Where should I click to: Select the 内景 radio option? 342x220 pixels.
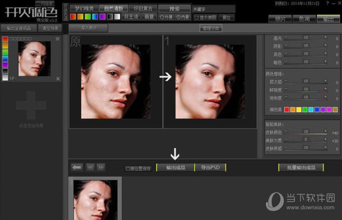[x=182, y=17]
